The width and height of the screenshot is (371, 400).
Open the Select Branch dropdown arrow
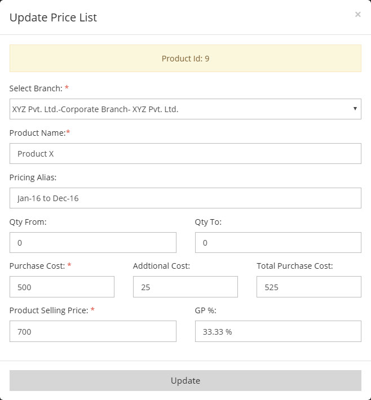(x=355, y=109)
